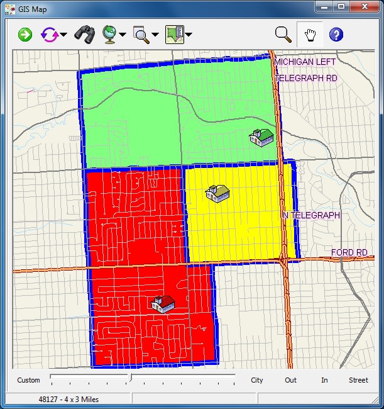
Task: Click the globe map icon
Action: (x=109, y=35)
